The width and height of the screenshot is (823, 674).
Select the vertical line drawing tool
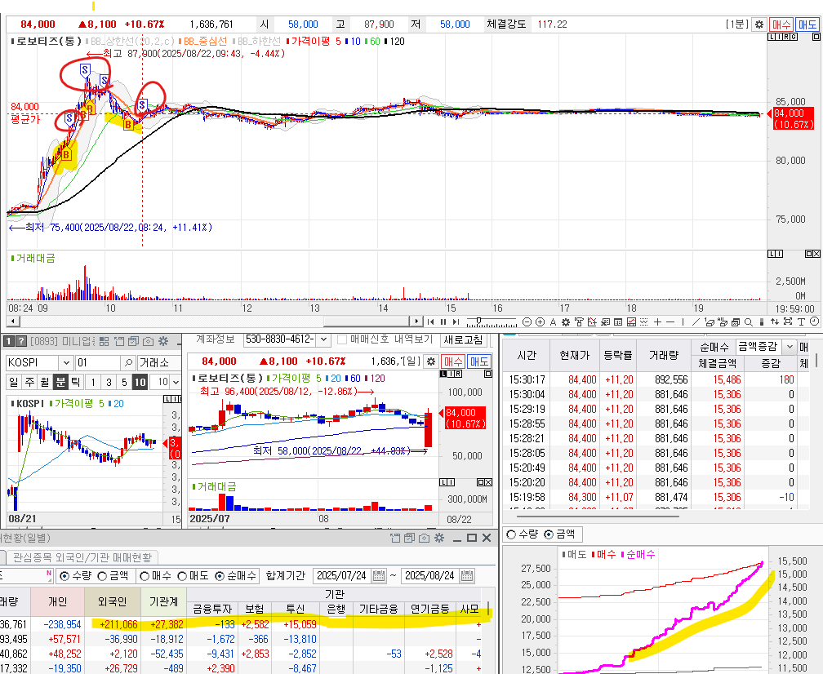click(683, 322)
